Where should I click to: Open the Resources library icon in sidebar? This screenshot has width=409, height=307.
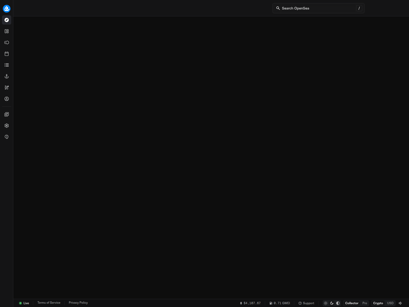pyautogui.click(x=7, y=114)
